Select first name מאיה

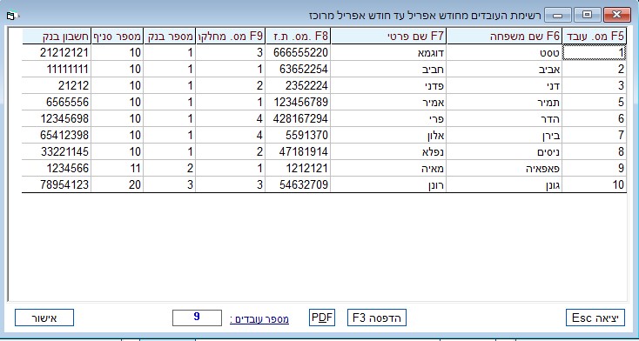pos(389,168)
